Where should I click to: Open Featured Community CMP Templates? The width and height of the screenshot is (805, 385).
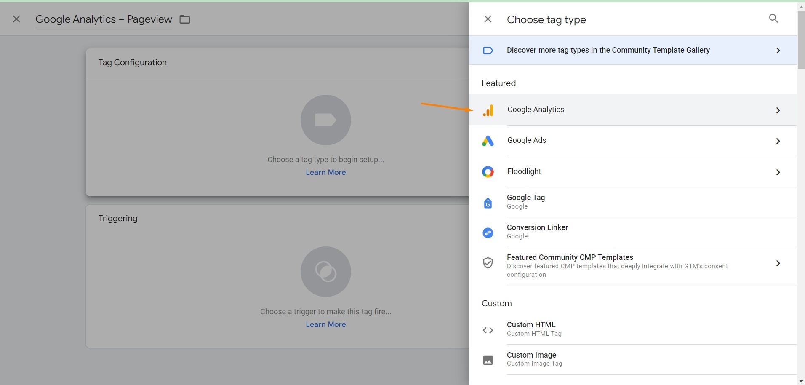coord(633,266)
